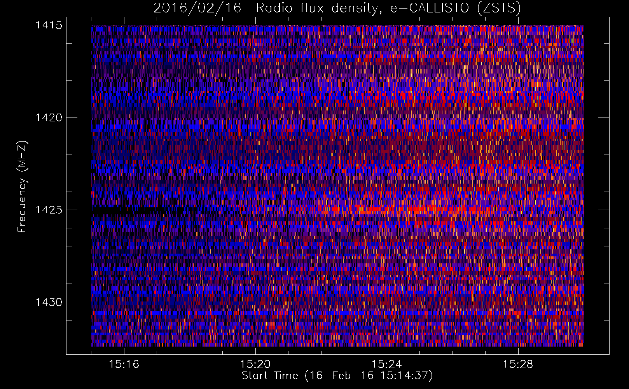Click the 15:28 time axis label
Viewport: 629px width, 389px height.
pos(518,364)
